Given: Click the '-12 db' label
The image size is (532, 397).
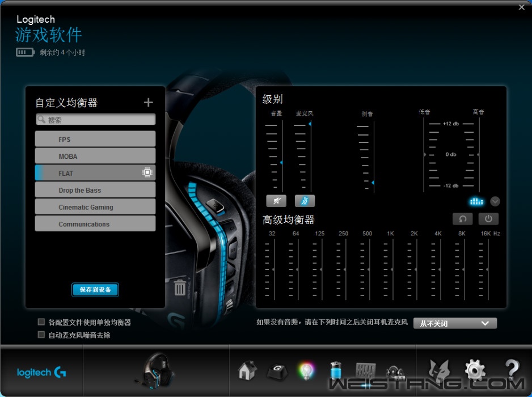Looking at the screenshot, I should 451,185.
